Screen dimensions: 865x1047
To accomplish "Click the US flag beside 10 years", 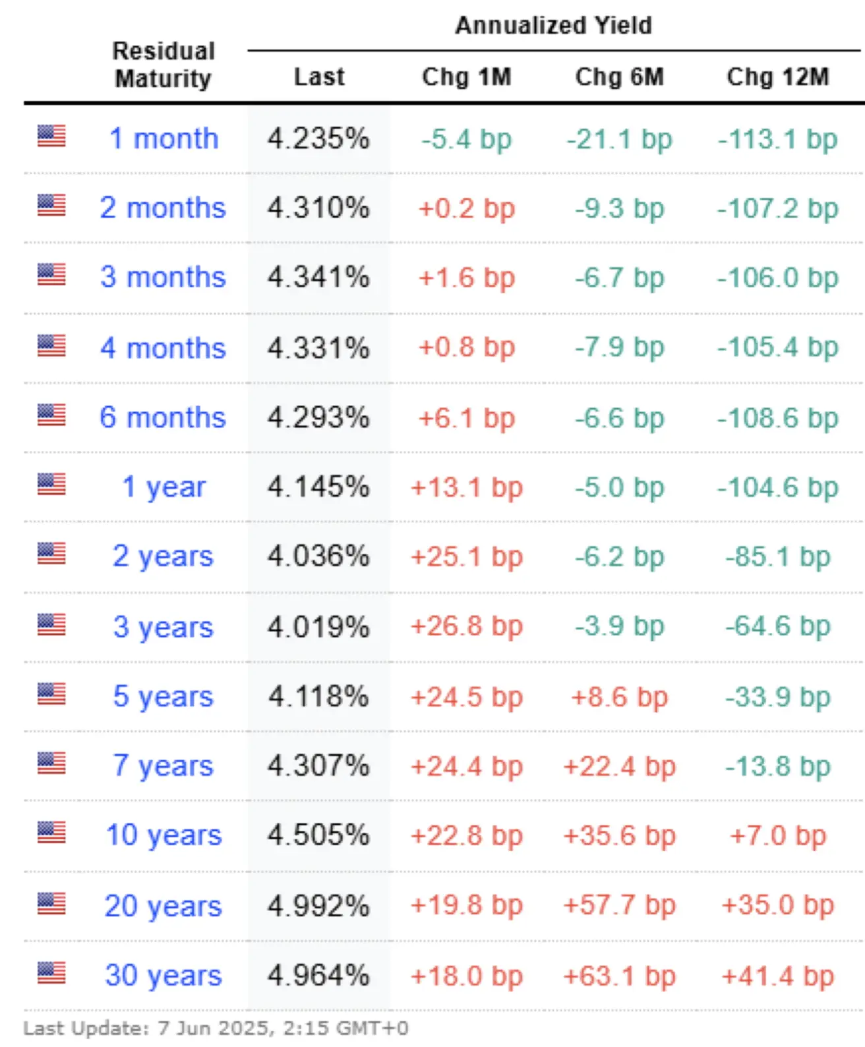I will [51, 832].
